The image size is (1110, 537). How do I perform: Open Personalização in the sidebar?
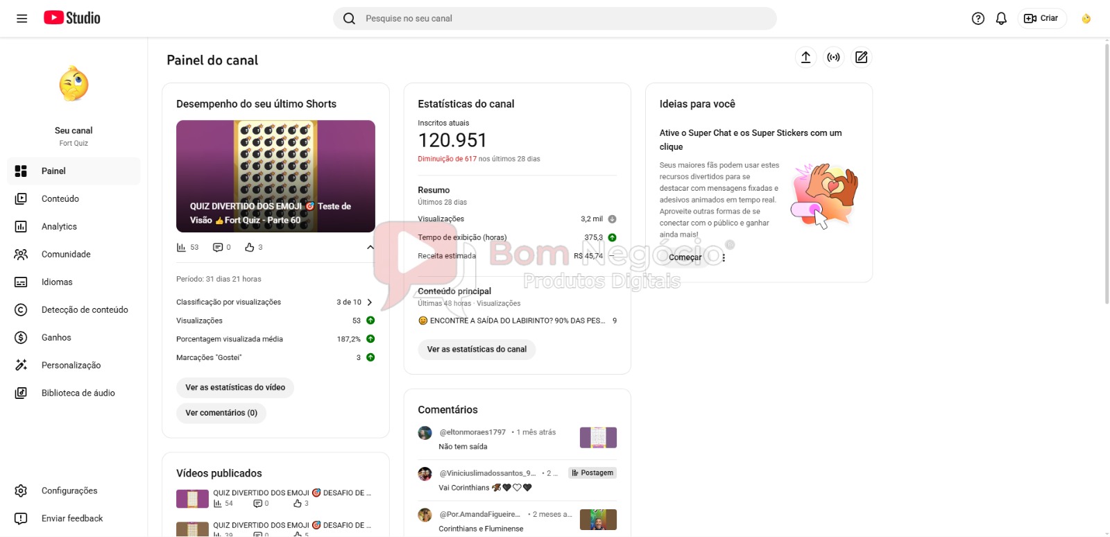click(74, 366)
